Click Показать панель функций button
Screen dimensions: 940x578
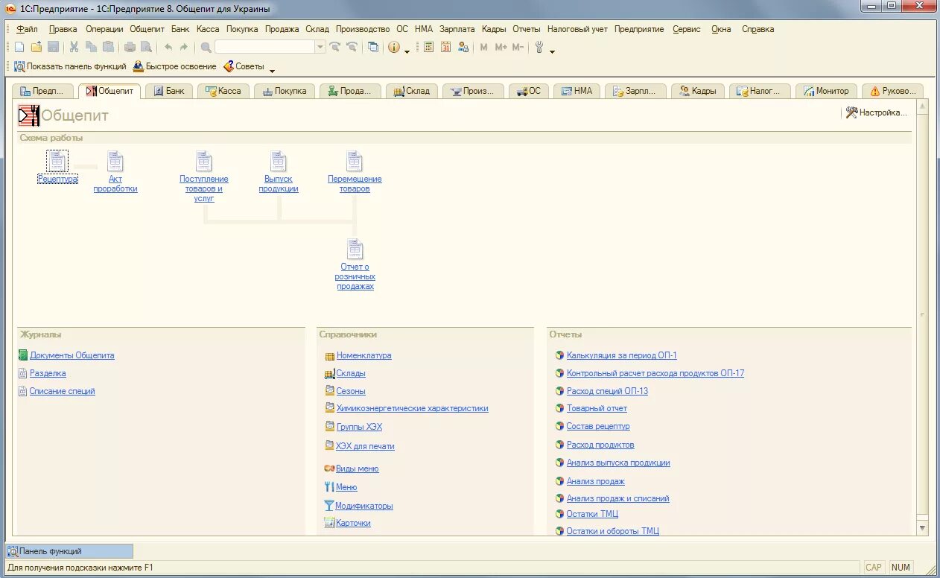pyautogui.click(x=70, y=66)
